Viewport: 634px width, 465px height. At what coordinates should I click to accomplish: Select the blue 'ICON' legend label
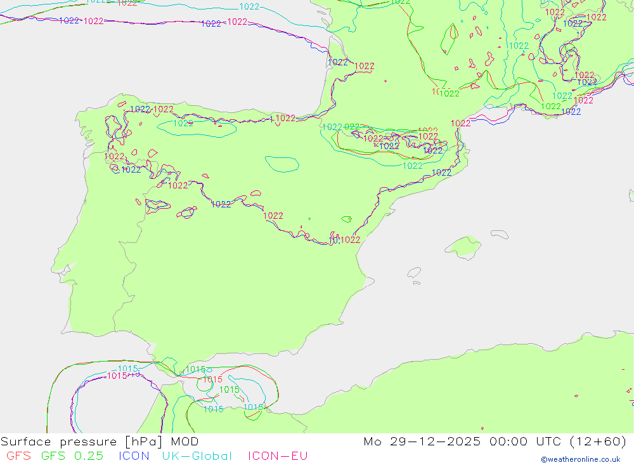click(134, 456)
